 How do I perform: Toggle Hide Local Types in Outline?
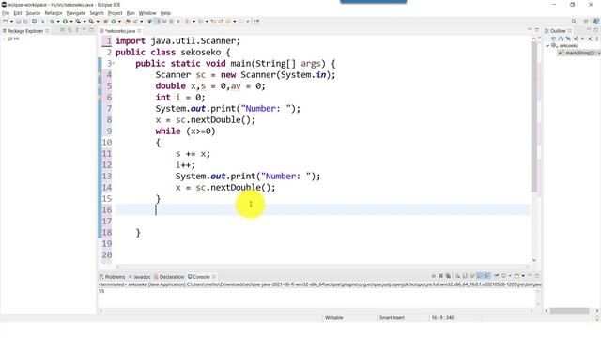click(590, 38)
